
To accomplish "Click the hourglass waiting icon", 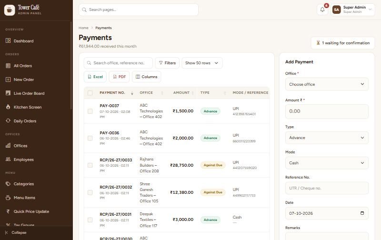I will pyautogui.click(x=318, y=43).
